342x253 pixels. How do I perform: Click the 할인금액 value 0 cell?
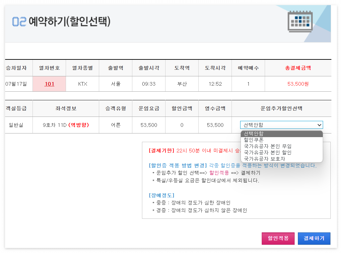(182, 125)
